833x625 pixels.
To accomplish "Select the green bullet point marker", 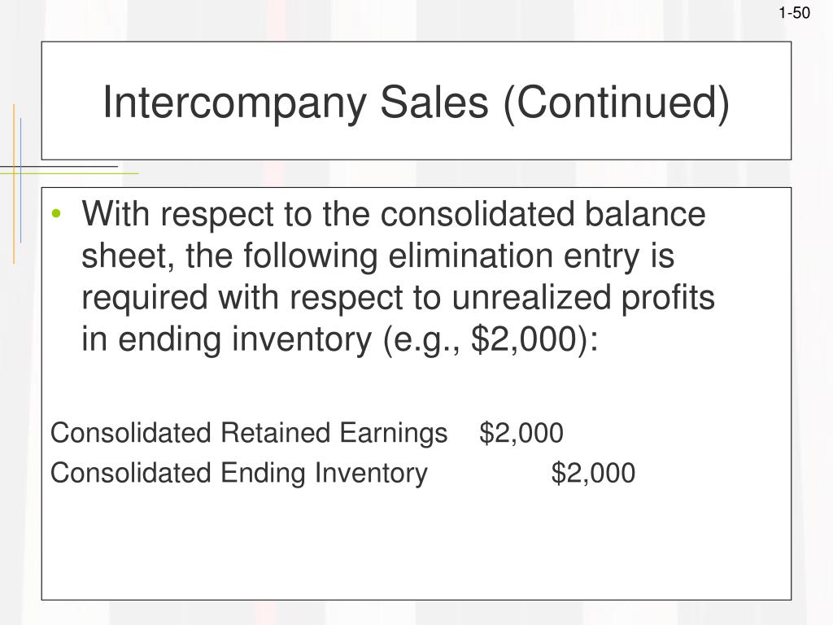I will click(56, 214).
